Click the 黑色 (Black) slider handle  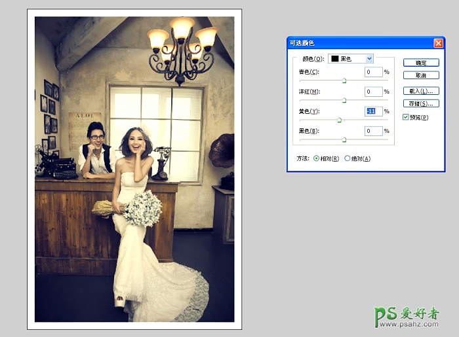[x=344, y=139]
